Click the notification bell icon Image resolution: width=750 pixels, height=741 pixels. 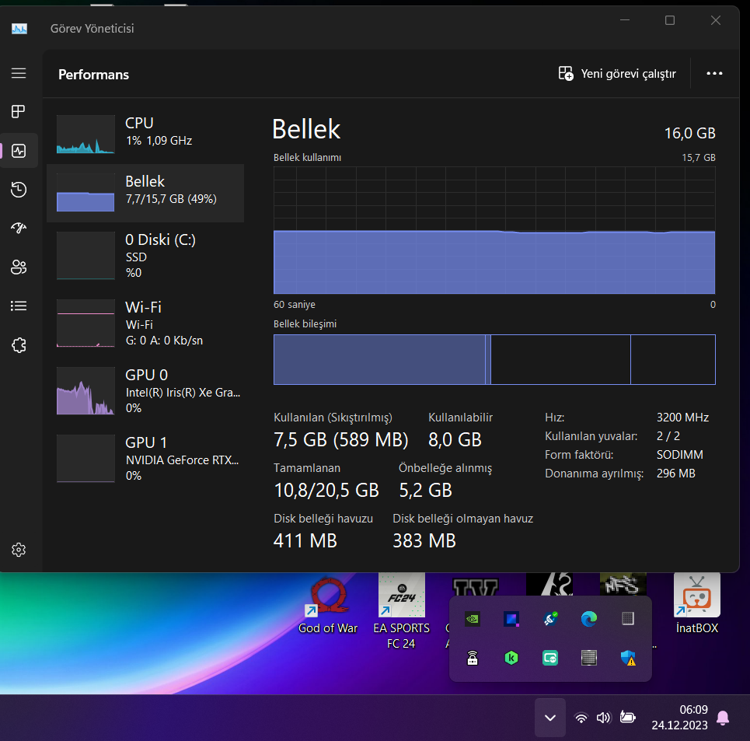click(x=723, y=718)
